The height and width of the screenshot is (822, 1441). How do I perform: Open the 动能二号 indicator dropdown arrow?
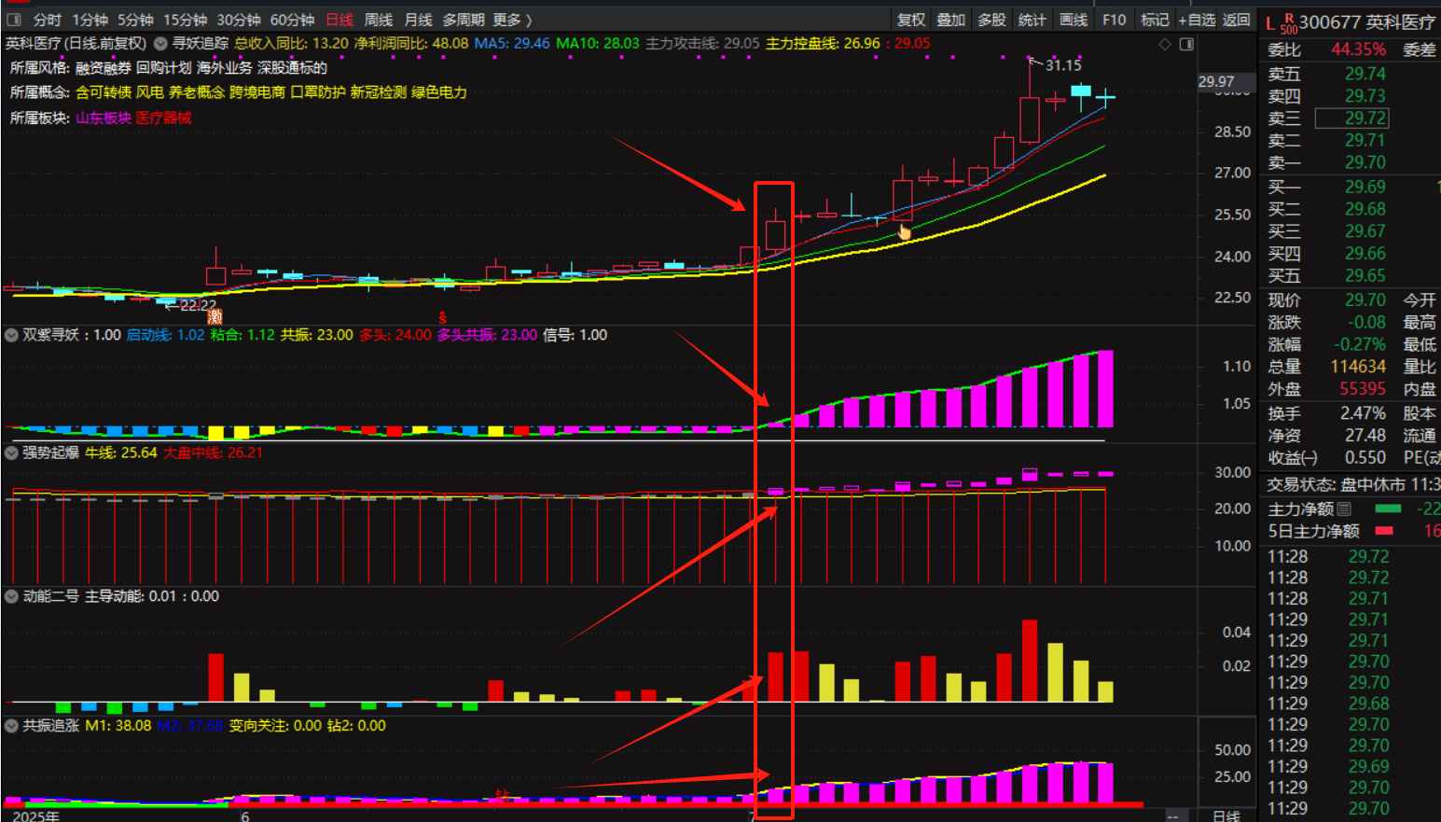[x=11, y=596]
